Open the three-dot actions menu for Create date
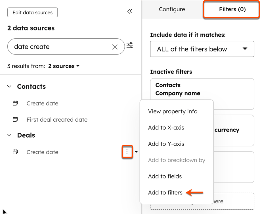The image size is (260, 214). click(127, 152)
